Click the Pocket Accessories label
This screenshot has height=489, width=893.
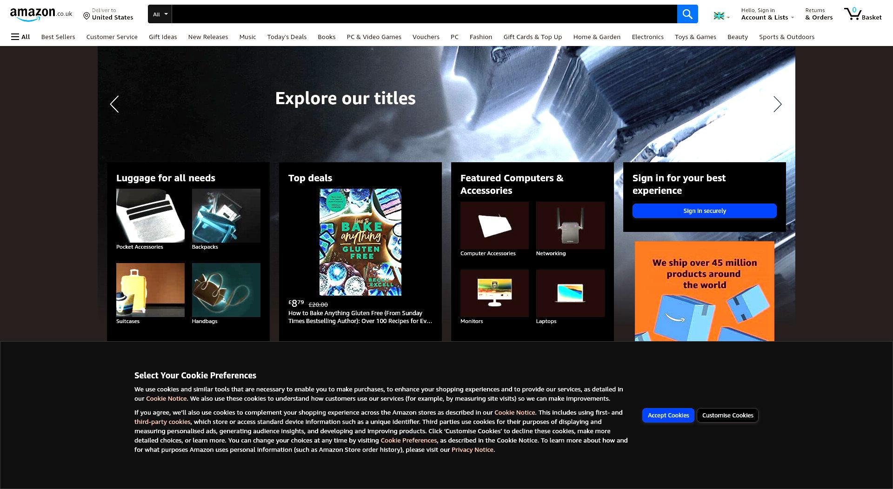140,247
